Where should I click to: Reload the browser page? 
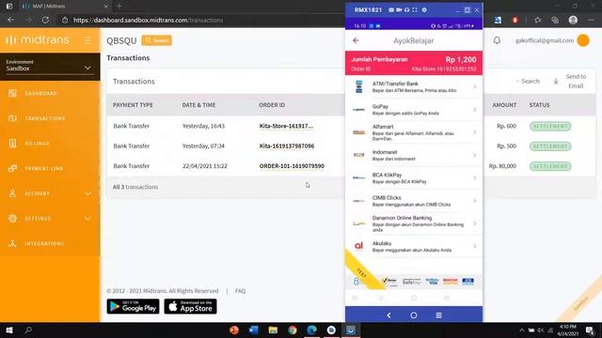(45, 20)
